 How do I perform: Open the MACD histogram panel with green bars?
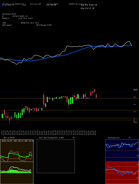tap(17, 173)
